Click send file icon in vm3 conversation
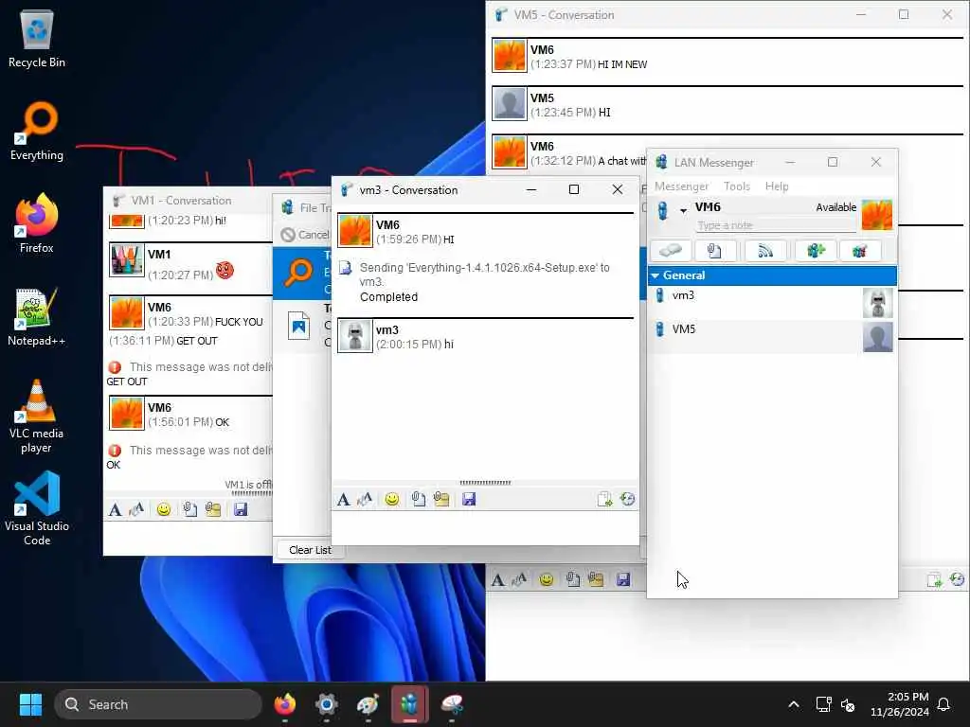The image size is (970, 727). pyautogui.click(x=418, y=500)
